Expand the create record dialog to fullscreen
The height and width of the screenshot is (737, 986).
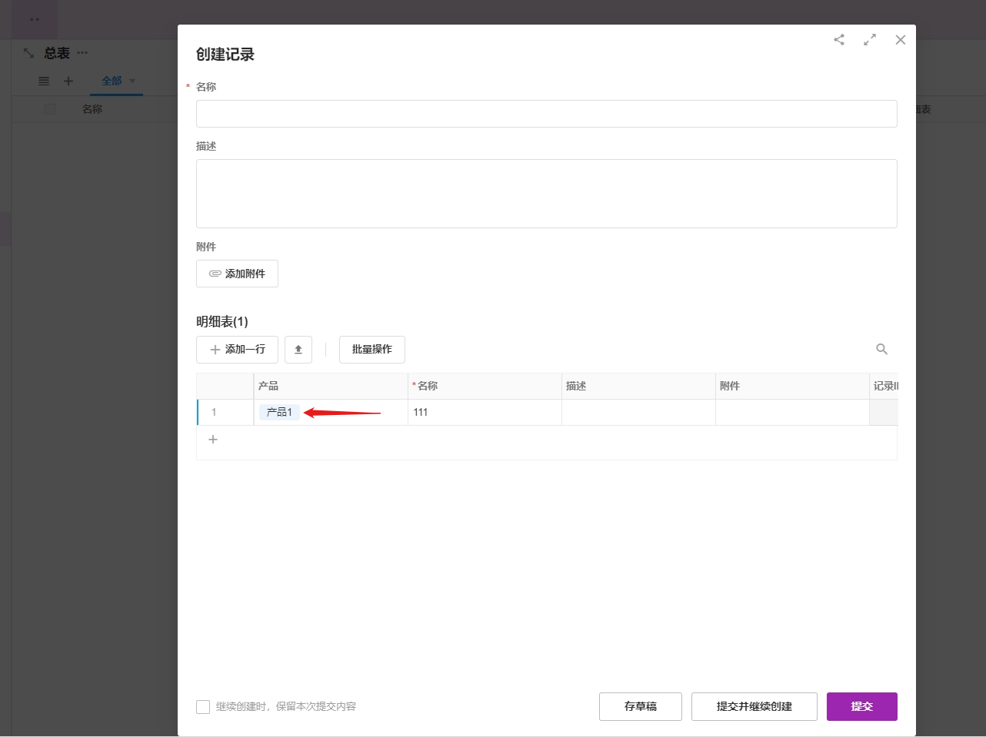click(870, 40)
